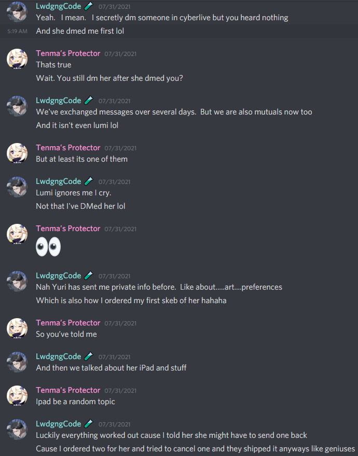The image size is (358, 456).
Task: Select the 5:19 AM timestamp beside "she dmed me first"
Action: click(18, 31)
